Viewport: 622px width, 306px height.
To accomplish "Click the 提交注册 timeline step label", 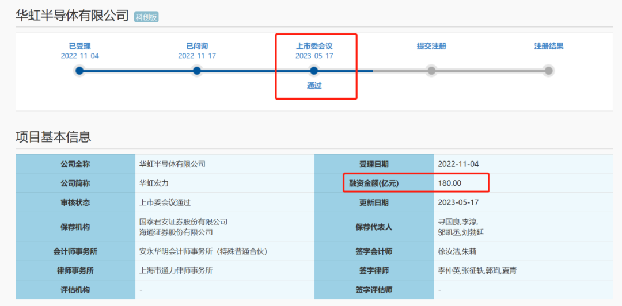I will pos(431,47).
